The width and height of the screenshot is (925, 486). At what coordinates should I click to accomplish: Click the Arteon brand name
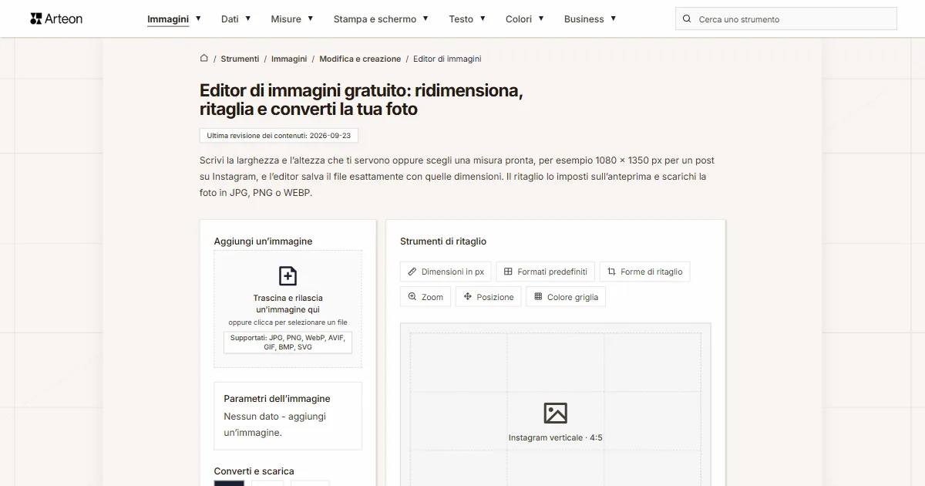[x=64, y=19]
